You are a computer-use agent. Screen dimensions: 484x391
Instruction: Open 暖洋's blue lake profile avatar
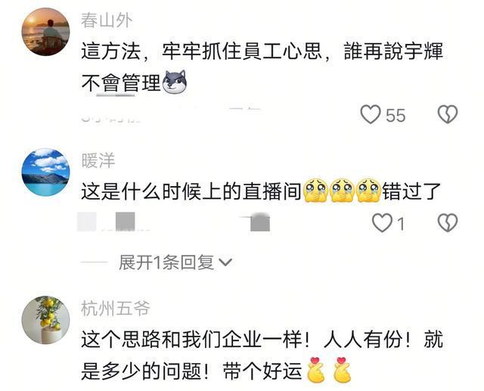[45, 172]
